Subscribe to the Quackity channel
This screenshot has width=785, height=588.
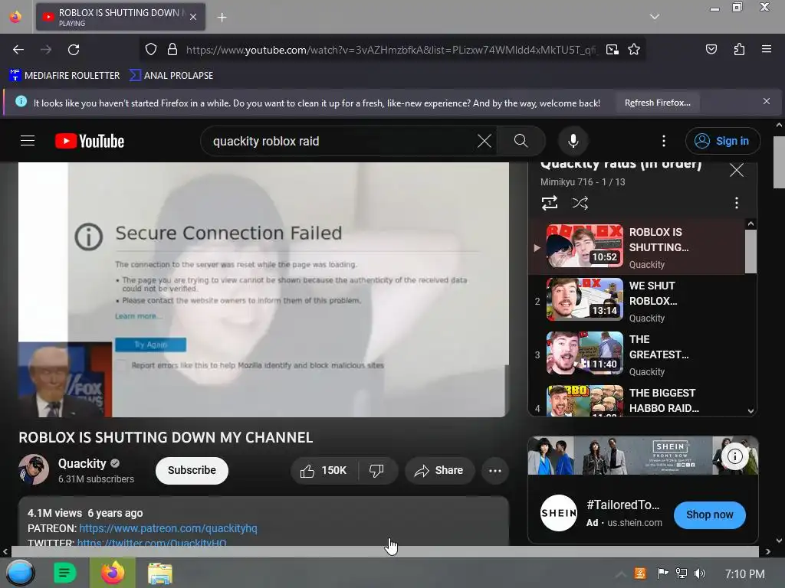(x=192, y=471)
